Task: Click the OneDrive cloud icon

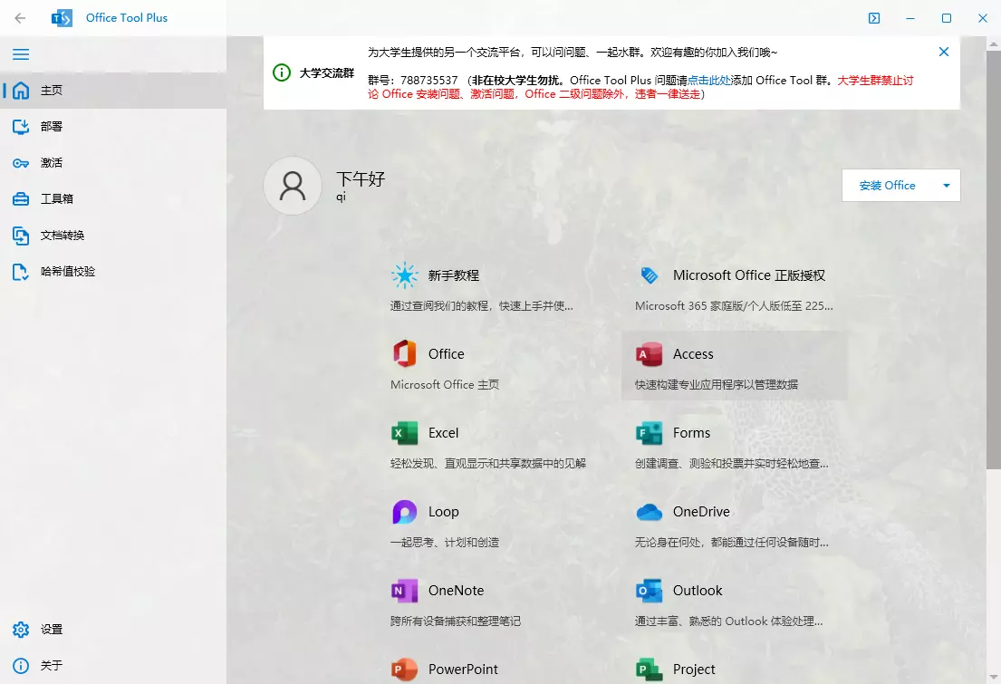Action: pyautogui.click(x=649, y=512)
